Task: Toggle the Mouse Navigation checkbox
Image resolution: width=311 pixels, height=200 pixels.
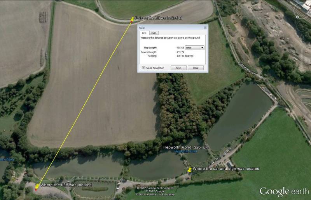Action: point(143,68)
